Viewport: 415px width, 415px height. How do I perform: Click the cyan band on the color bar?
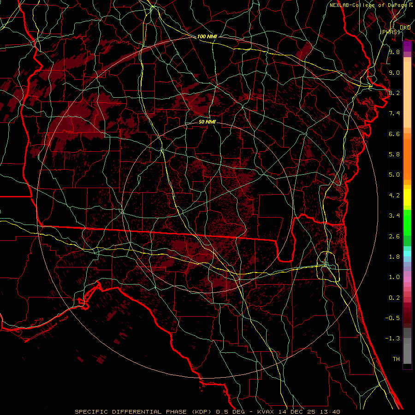407,254
